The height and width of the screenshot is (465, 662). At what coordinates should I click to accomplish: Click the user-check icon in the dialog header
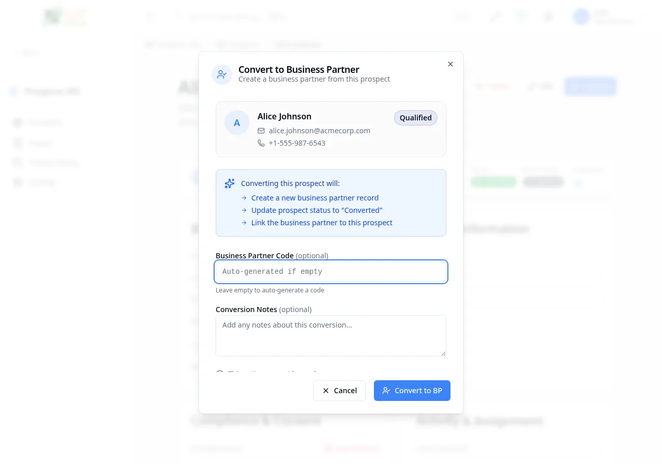point(222,74)
